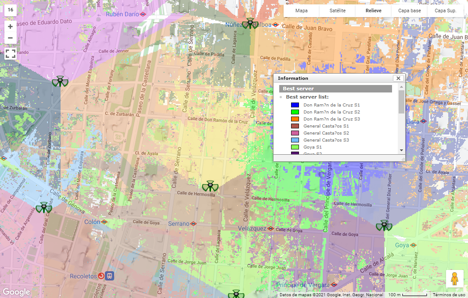Click blue swatch for Don Ramón S1
The height and width of the screenshot is (298, 468).
coord(295,105)
